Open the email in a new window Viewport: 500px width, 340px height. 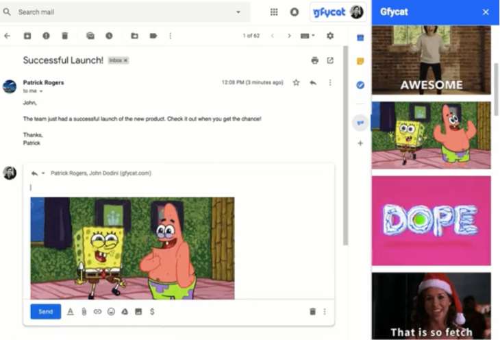tap(330, 60)
